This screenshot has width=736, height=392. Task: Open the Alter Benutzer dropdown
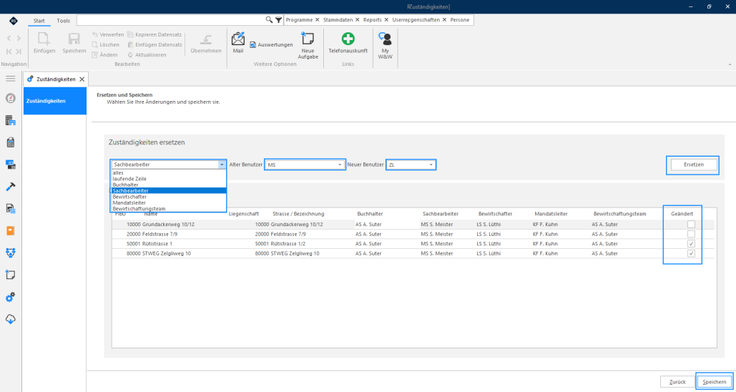click(340, 165)
